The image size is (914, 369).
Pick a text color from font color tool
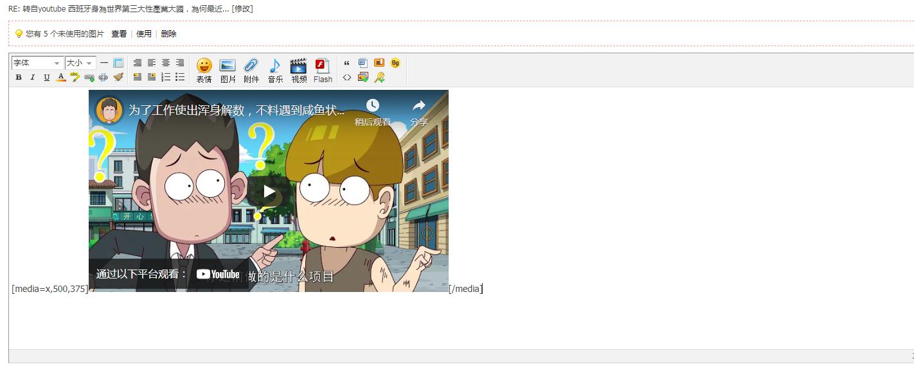[x=61, y=78]
